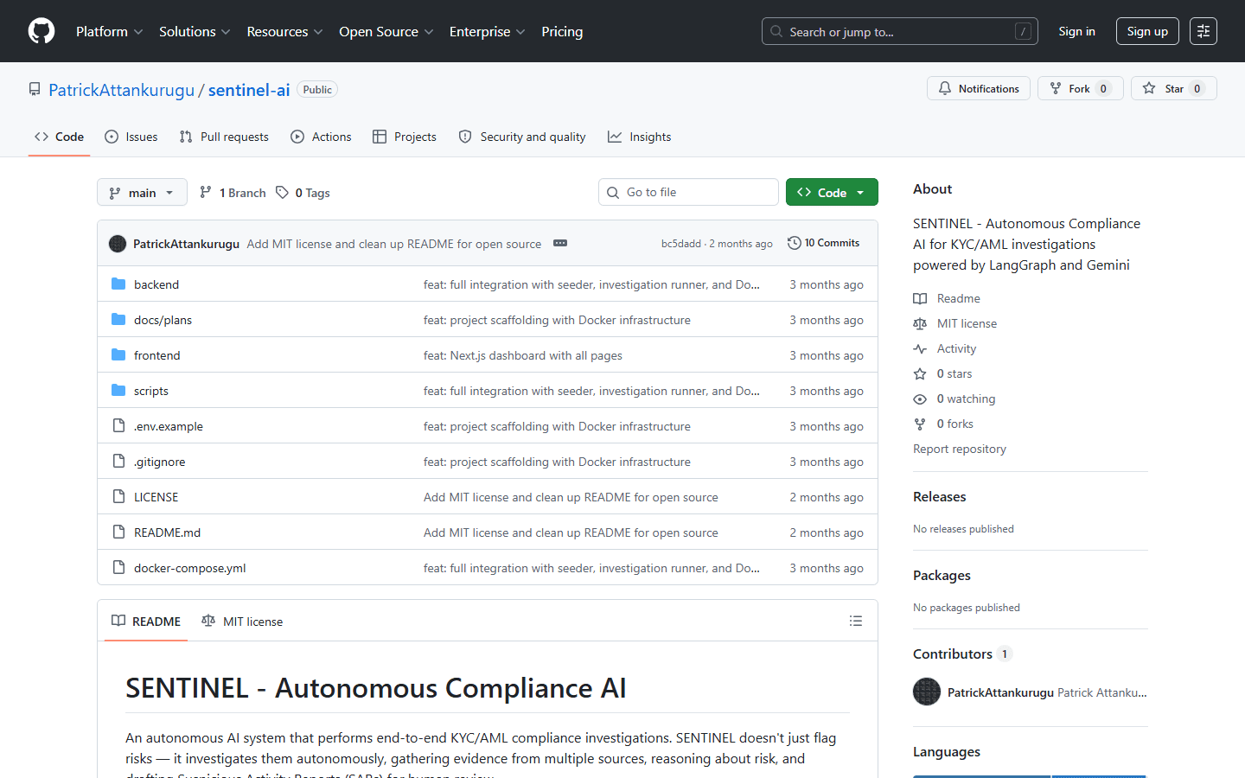Viewport: 1245px width, 778px height.
Task: Click Report repository link
Action: pyautogui.click(x=960, y=449)
